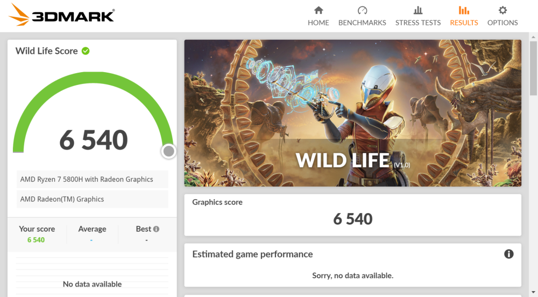
Task: Go to the STRESS TESTS tab
Action: 418,23
